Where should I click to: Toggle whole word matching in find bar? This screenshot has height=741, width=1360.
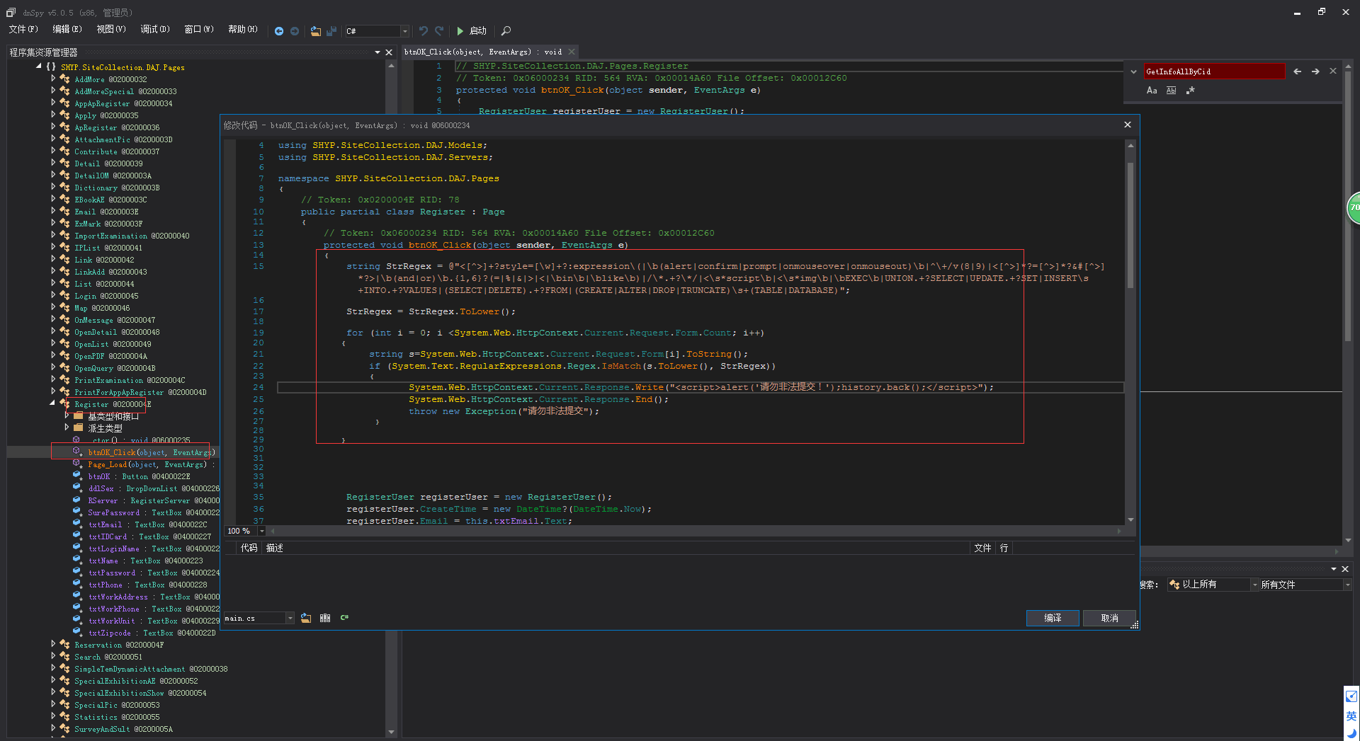tap(1171, 91)
